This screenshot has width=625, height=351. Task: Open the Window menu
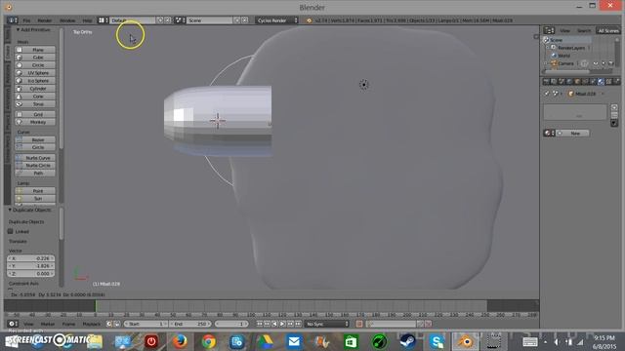click(x=67, y=20)
